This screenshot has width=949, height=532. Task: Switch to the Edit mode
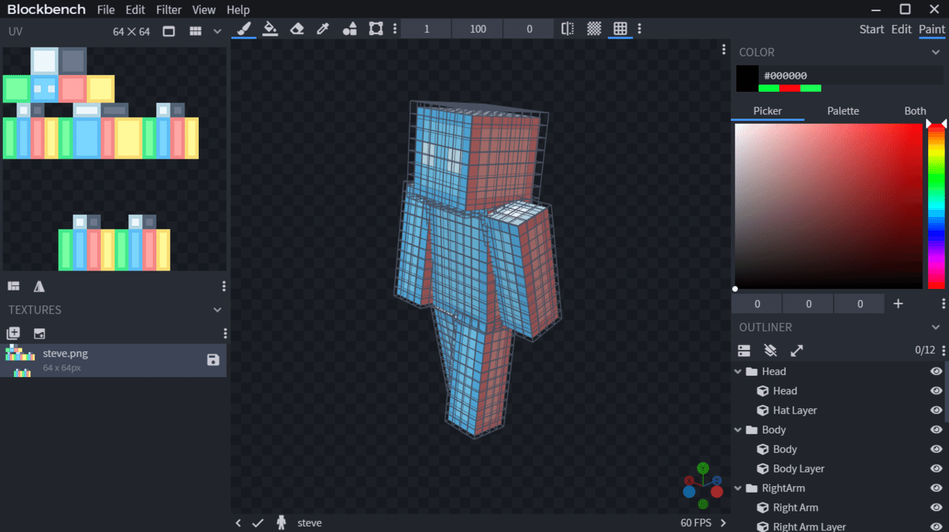click(x=902, y=29)
